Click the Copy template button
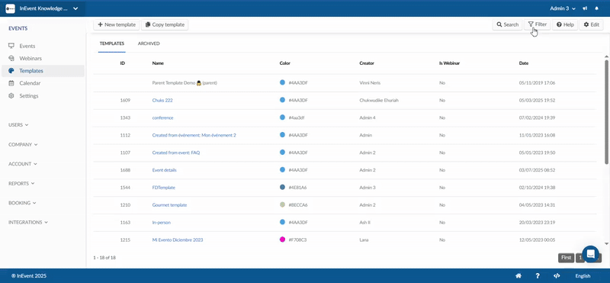This screenshot has height=283, width=610. pos(165,24)
